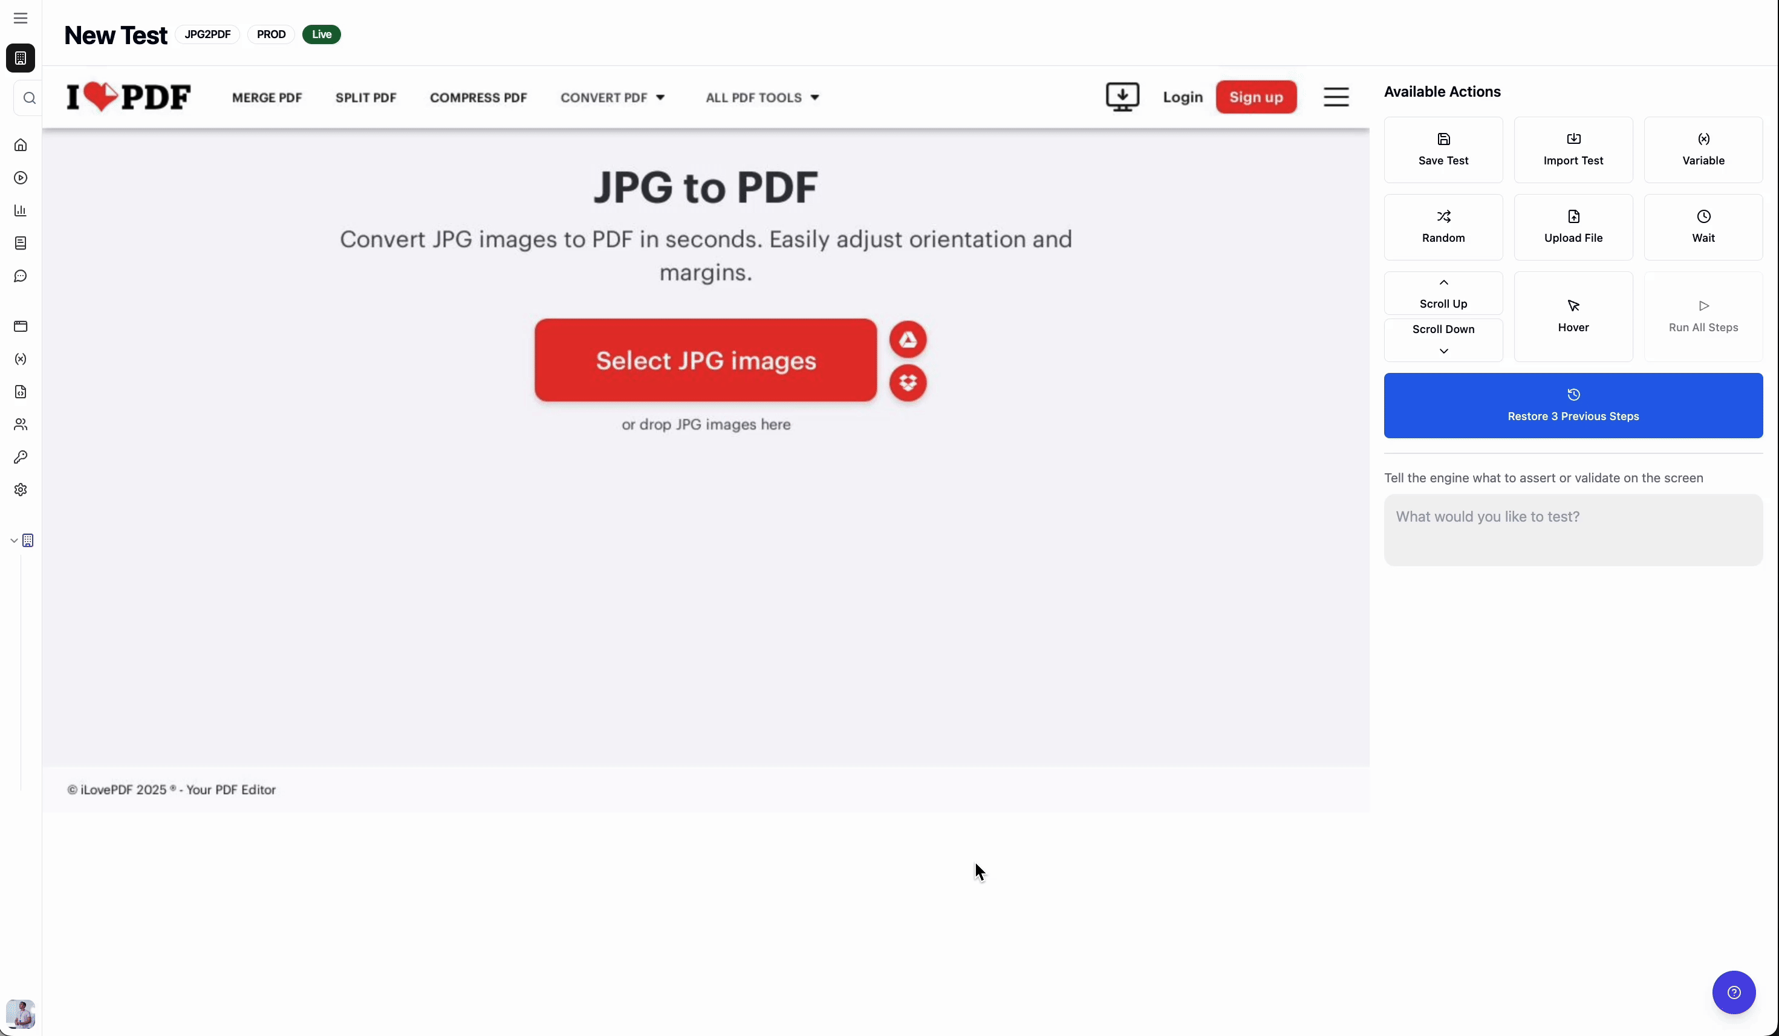Toggle the top-left sidebar hamburger menu

(21, 18)
